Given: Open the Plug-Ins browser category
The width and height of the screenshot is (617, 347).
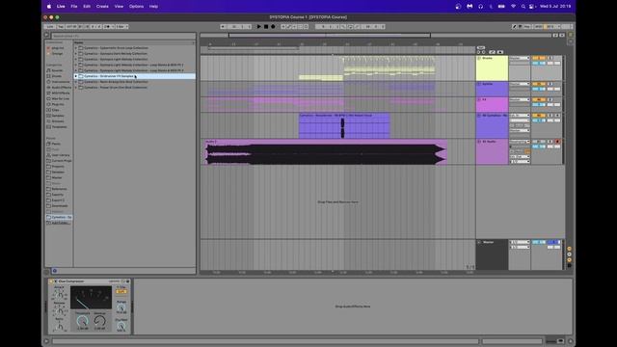Looking at the screenshot, I should coord(56,104).
